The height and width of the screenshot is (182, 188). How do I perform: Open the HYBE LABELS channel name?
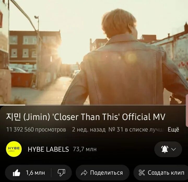tap(48, 149)
